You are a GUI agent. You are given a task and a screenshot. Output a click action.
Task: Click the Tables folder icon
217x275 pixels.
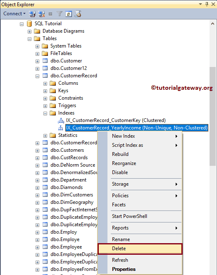tap(37, 38)
